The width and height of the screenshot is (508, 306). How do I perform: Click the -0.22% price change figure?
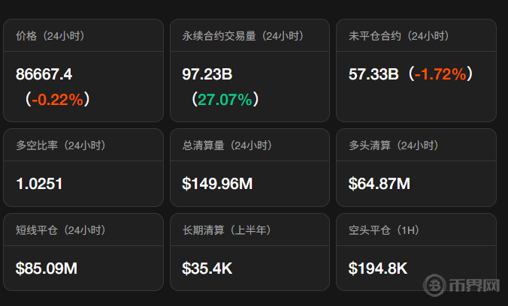pos(57,99)
